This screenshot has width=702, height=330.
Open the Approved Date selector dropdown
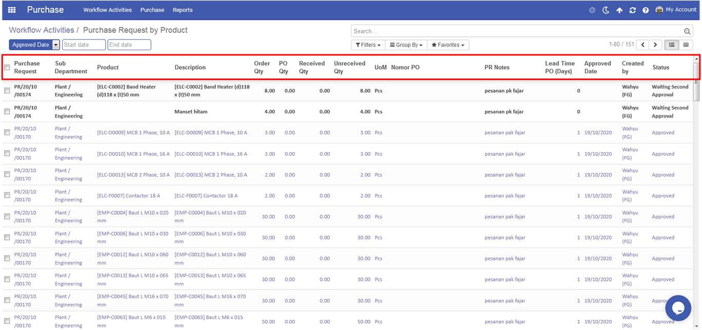[x=56, y=45]
